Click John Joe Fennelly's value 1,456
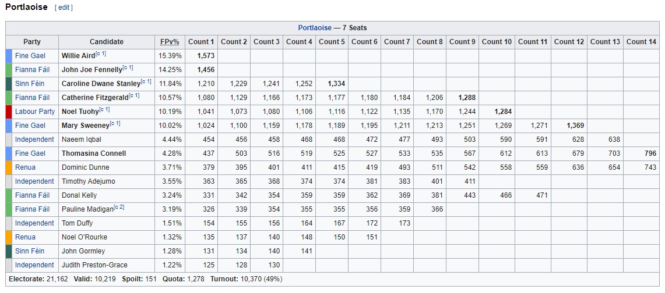This screenshot has height=293, width=665. tap(206, 70)
